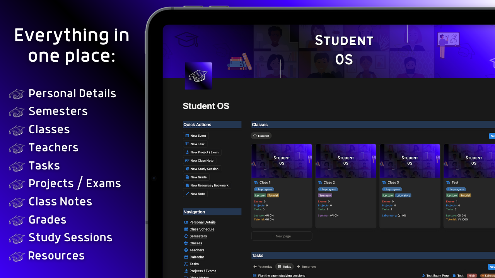495x278 pixels.
Task: Open the New Study Session action
Action: [202, 169]
